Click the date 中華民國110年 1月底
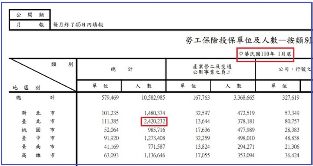This screenshot has width=313, height=166. tap(265, 54)
